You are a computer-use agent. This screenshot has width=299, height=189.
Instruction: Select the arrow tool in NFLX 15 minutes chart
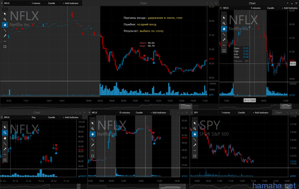tap(93, 145)
